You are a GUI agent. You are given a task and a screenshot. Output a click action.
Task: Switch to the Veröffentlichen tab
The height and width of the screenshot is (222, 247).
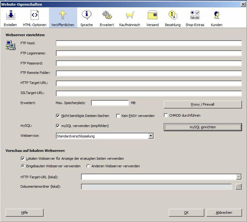(x=63, y=17)
